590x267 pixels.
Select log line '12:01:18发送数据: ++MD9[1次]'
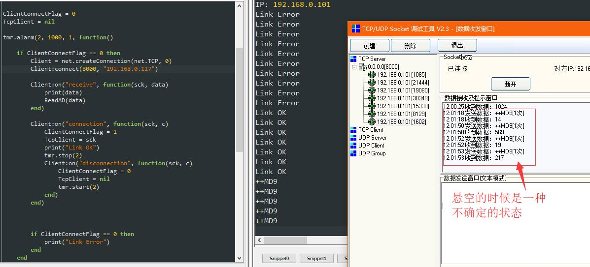click(484, 113)
